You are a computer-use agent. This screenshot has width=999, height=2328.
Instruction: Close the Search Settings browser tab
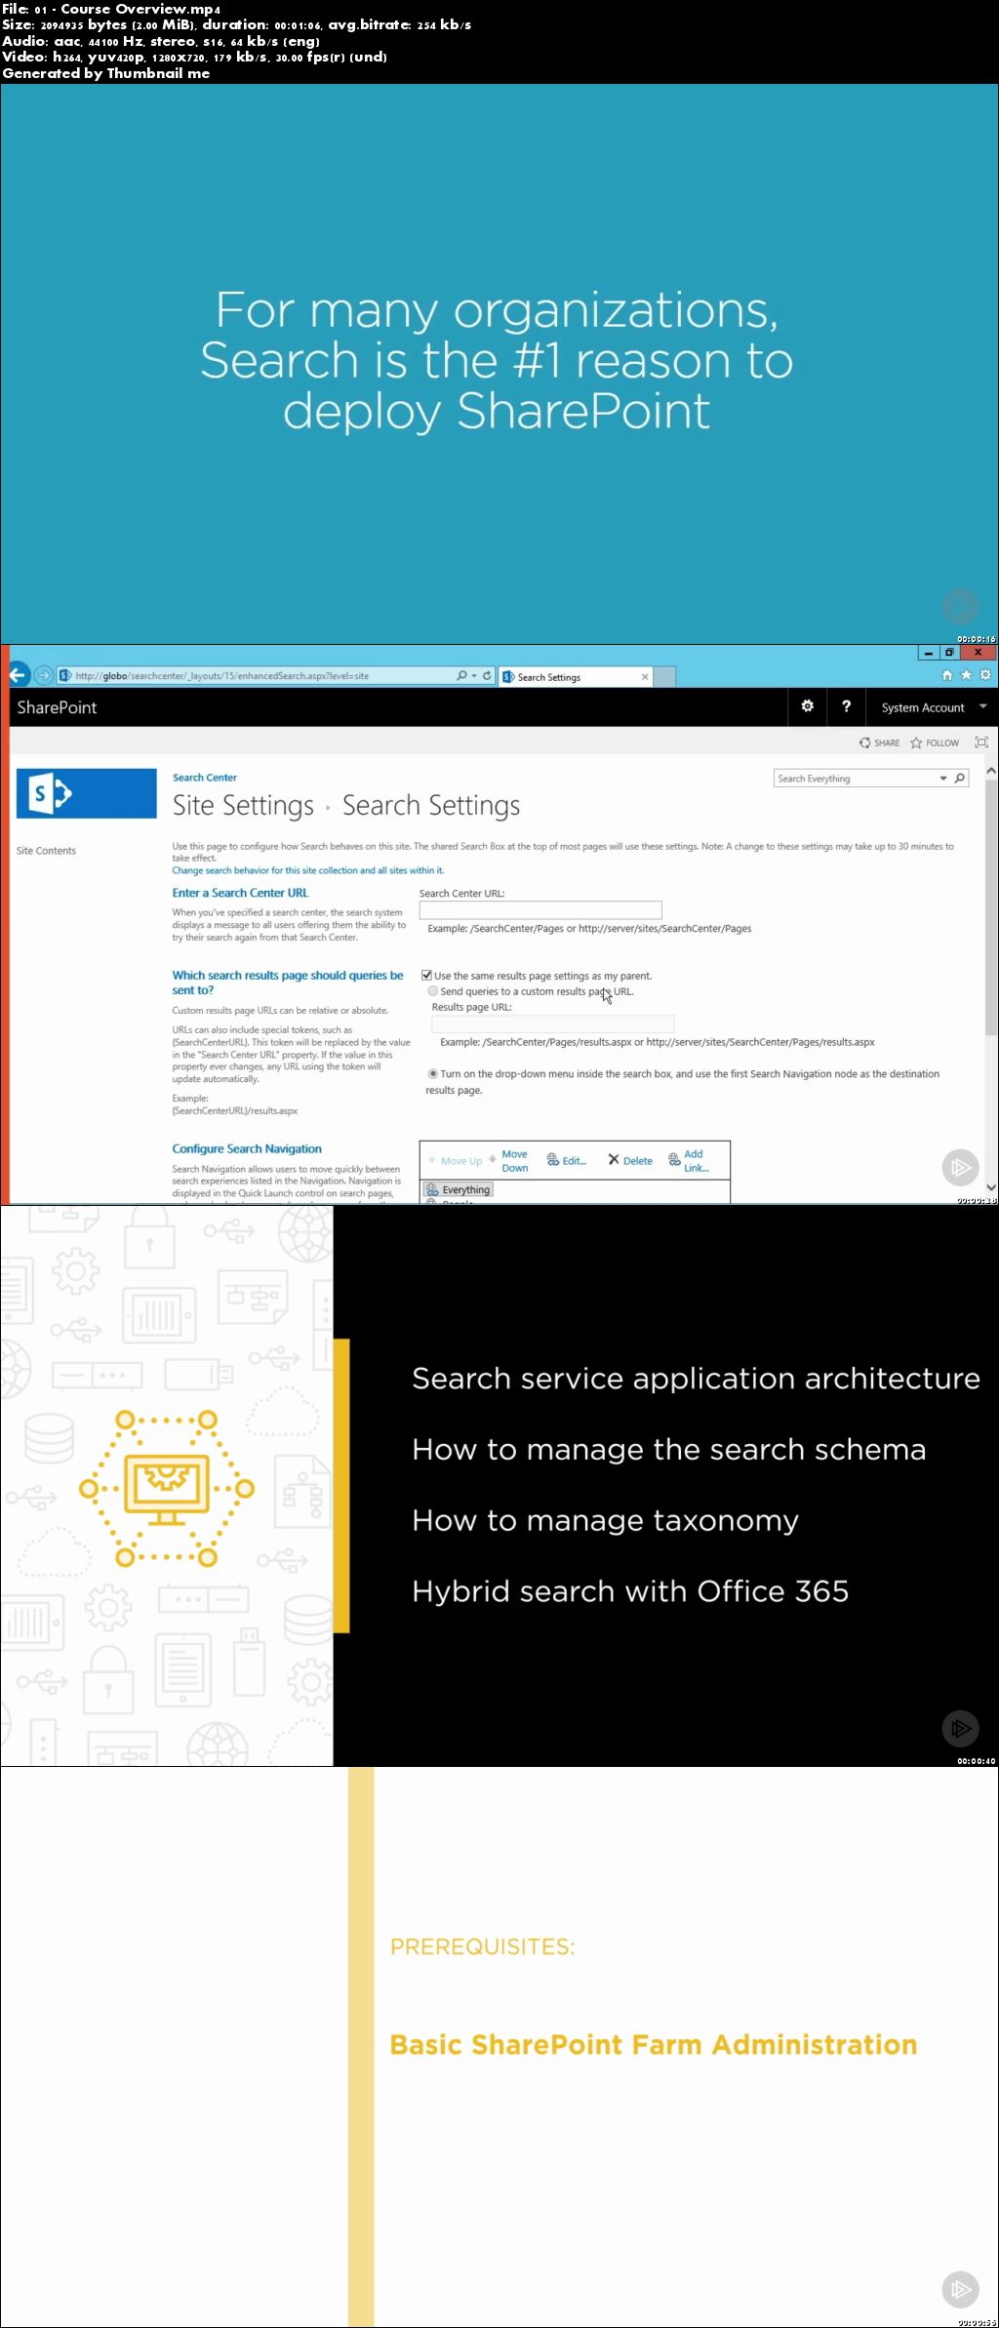tap(645, 676)
